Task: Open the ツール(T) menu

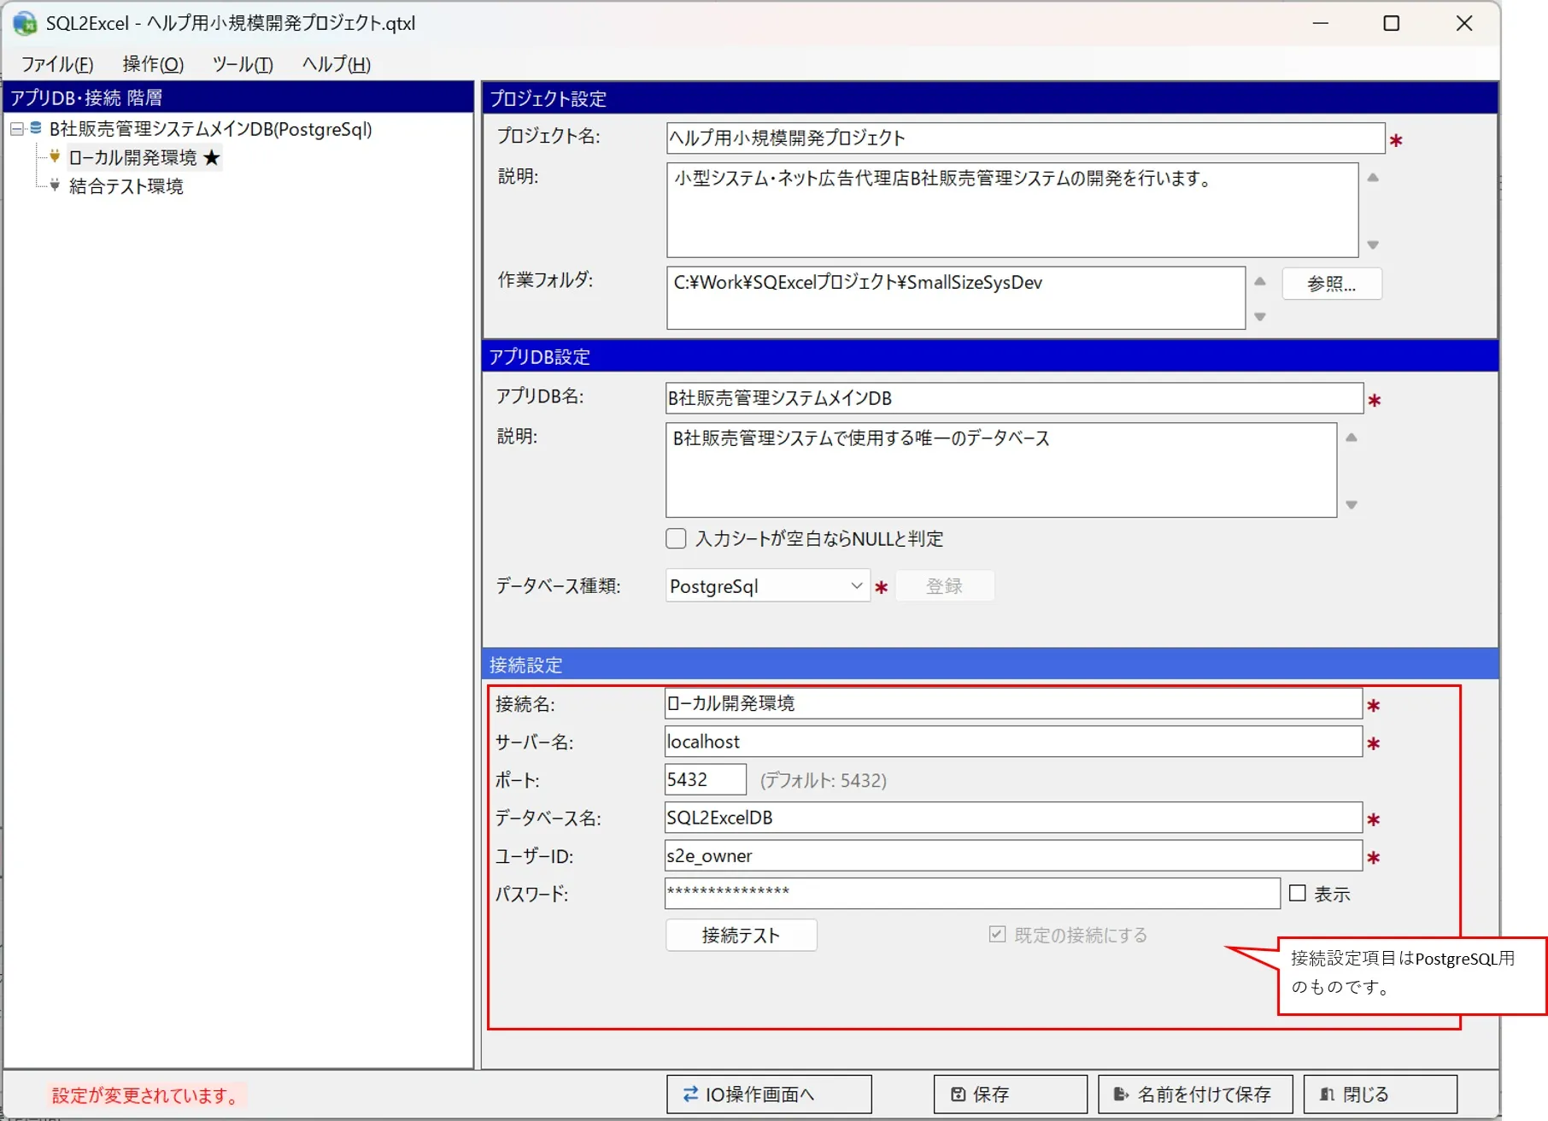Action: click(243, 64)
